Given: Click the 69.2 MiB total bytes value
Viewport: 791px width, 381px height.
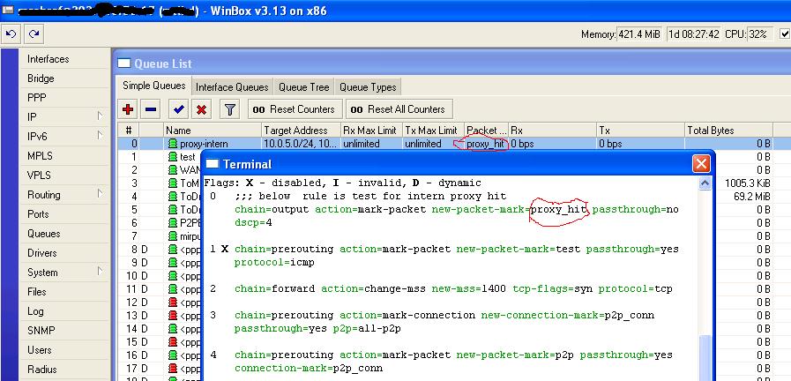Looking at the screenshot, I should pos(751,197).
